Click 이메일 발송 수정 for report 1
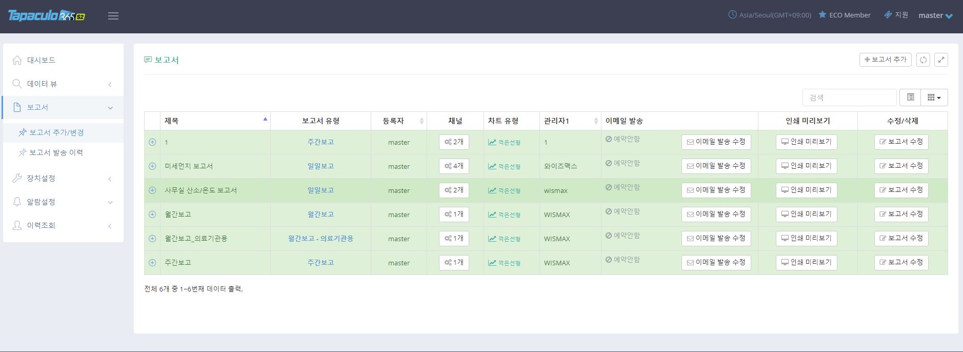The height and width of the screenshot is (352, 963). click(x=716, y=142)
